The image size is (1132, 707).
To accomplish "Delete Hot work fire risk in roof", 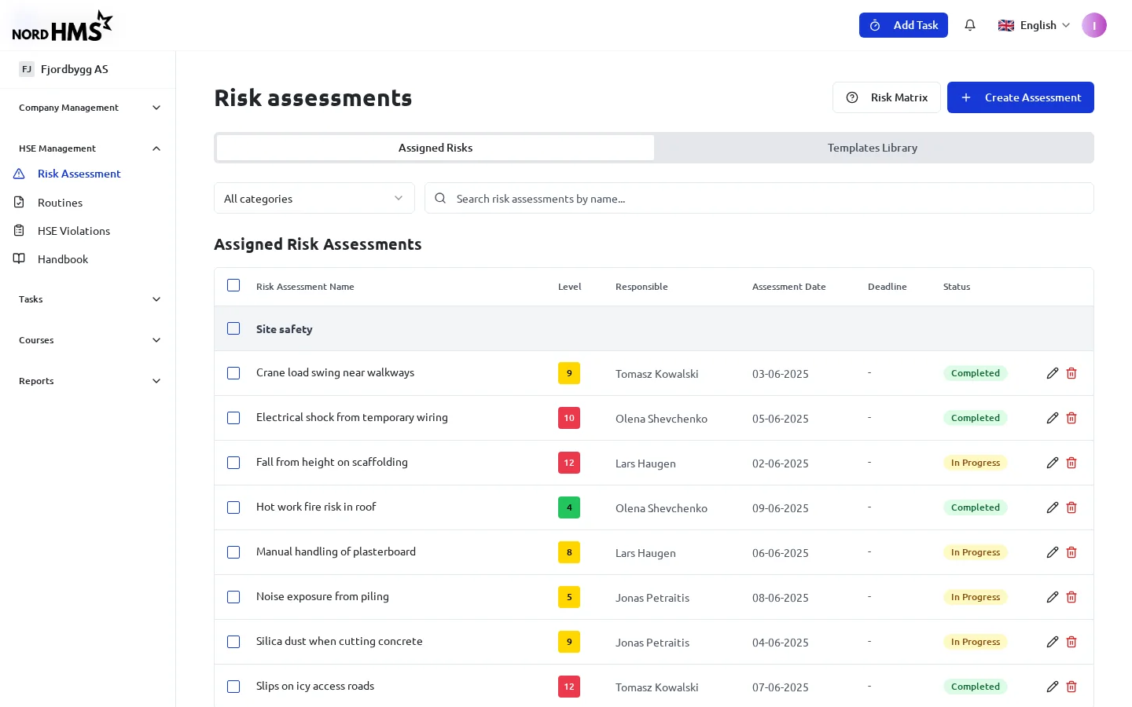I will coord(1071,507).
